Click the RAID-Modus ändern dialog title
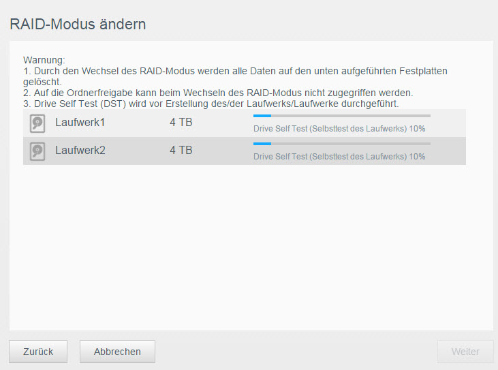The image size is (498, 370). click(x=78, y=24)
